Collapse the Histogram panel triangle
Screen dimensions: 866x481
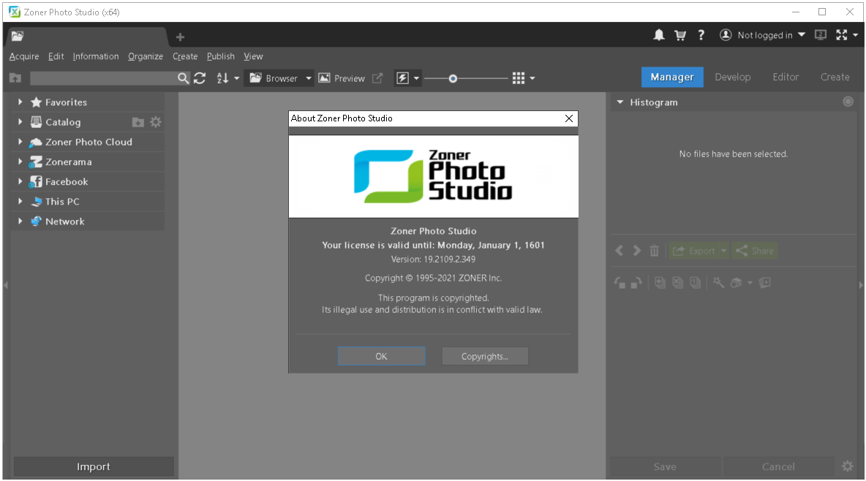620,102
